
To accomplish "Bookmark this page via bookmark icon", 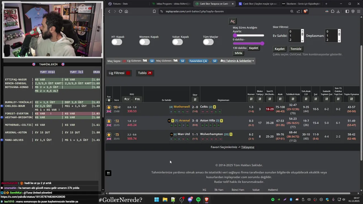I will (x=154, y=11).
